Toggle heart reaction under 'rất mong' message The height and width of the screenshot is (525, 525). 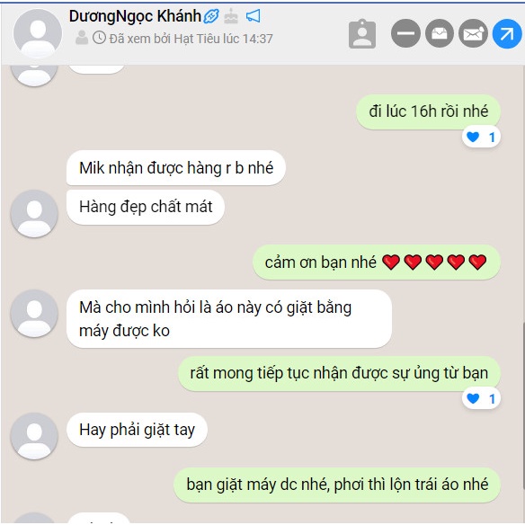point(481,398)
